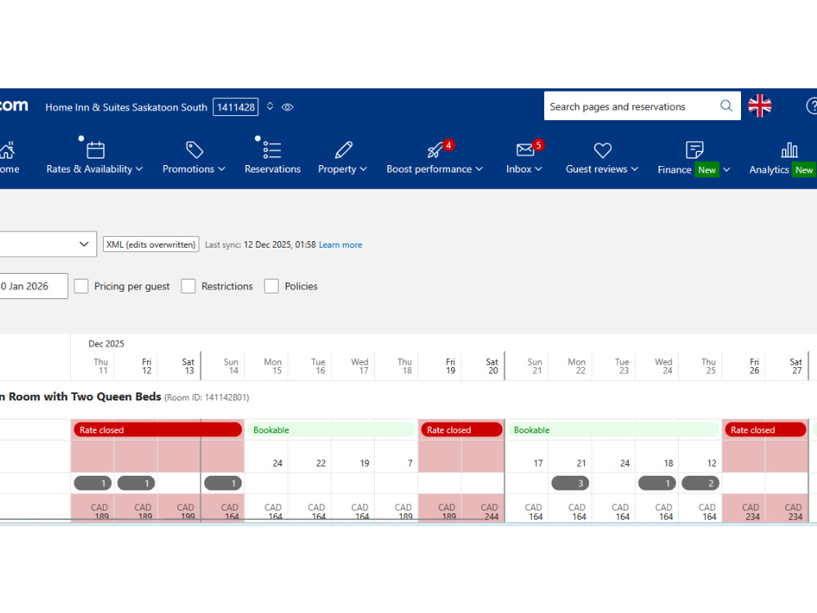The width and height of the screenshot is (817, 613).
Task: Open the Property menu label
Action: [337, 169]
